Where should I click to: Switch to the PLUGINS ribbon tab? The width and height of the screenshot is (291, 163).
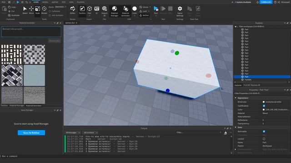click(x=80, y=2)
